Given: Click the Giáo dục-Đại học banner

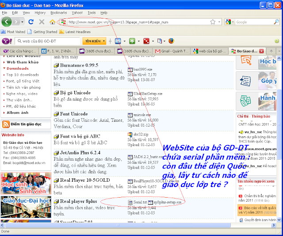Looking at the screenshot, I should [26, 207].
